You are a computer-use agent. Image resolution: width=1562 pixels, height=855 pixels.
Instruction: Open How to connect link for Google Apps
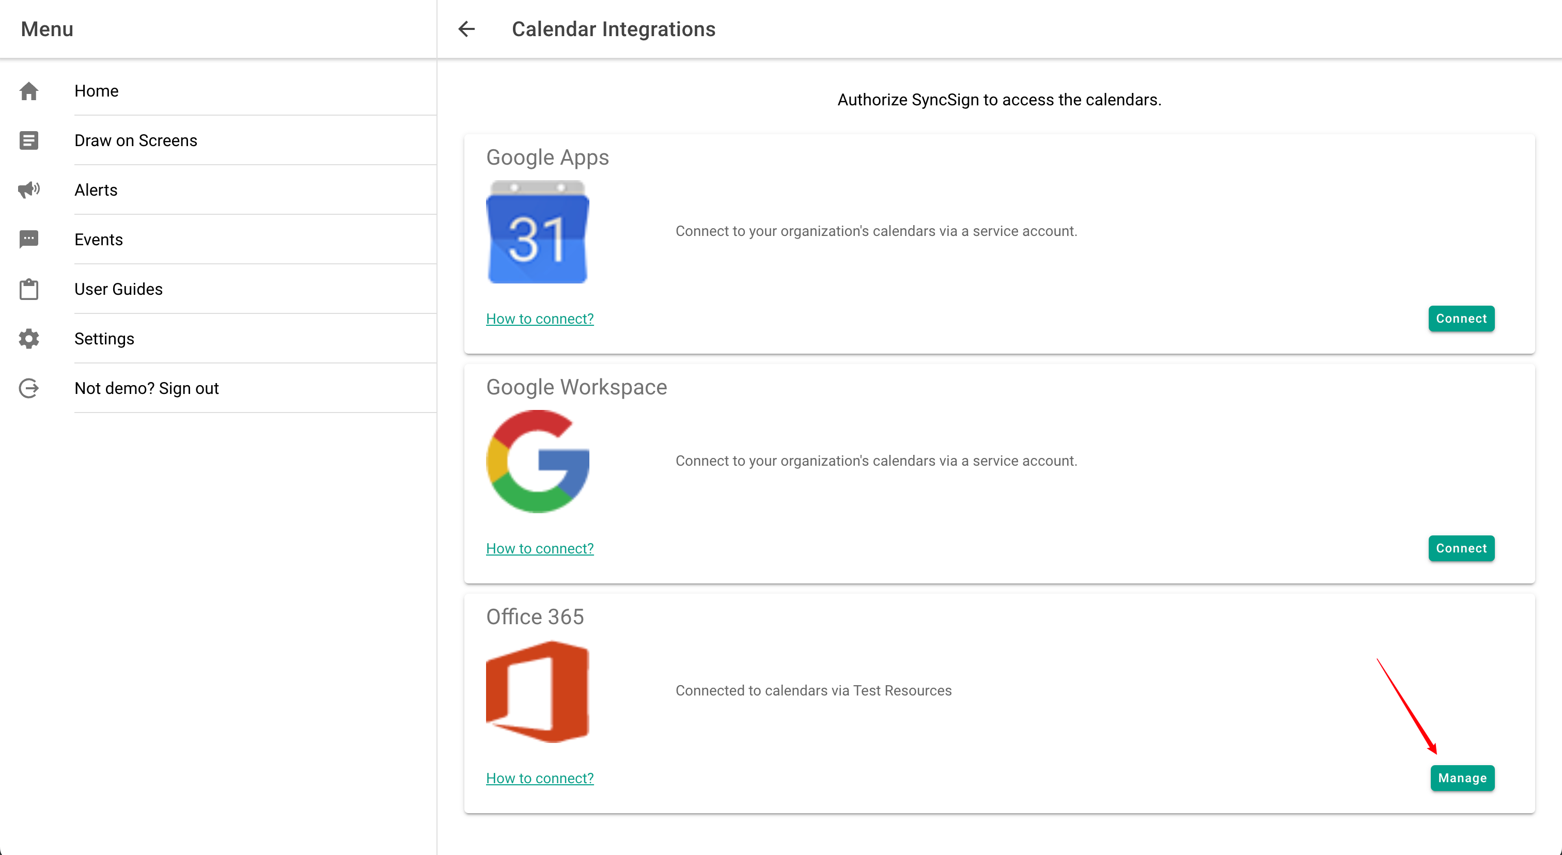tap(540, 319)
